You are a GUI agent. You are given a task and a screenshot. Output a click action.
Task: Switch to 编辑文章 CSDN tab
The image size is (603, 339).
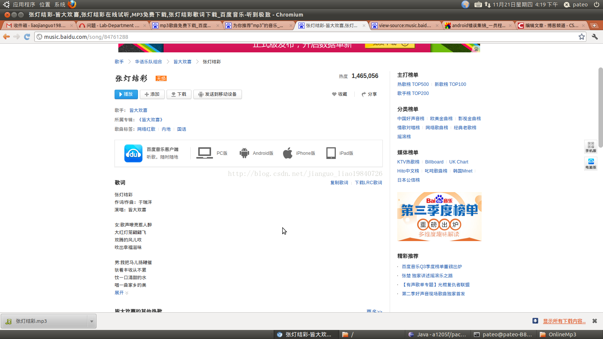tap(550, 26)
